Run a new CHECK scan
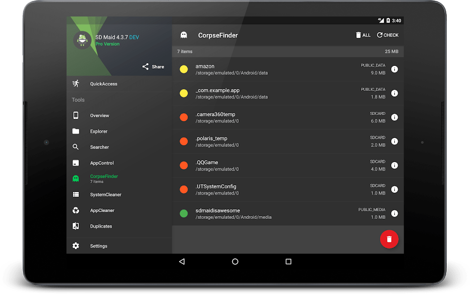Image resolution: width=470 pixels, height=294 pixels. point(387,35)
